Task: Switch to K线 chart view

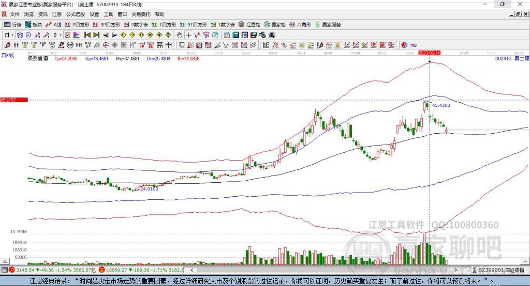Action: pos(53,25)
